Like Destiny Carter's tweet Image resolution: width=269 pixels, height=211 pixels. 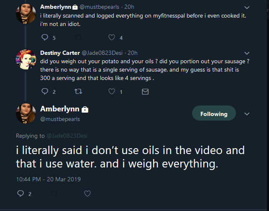(112, 91)
